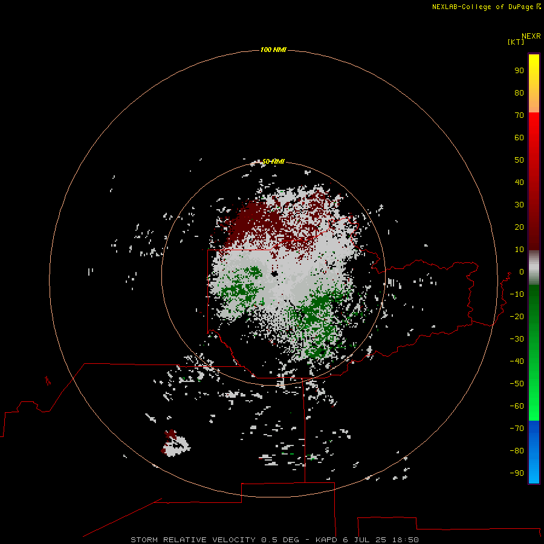This screenshot has width=544, height=544.
Task: Click the -30 value on the velocity scale
Action: point(517,339)
